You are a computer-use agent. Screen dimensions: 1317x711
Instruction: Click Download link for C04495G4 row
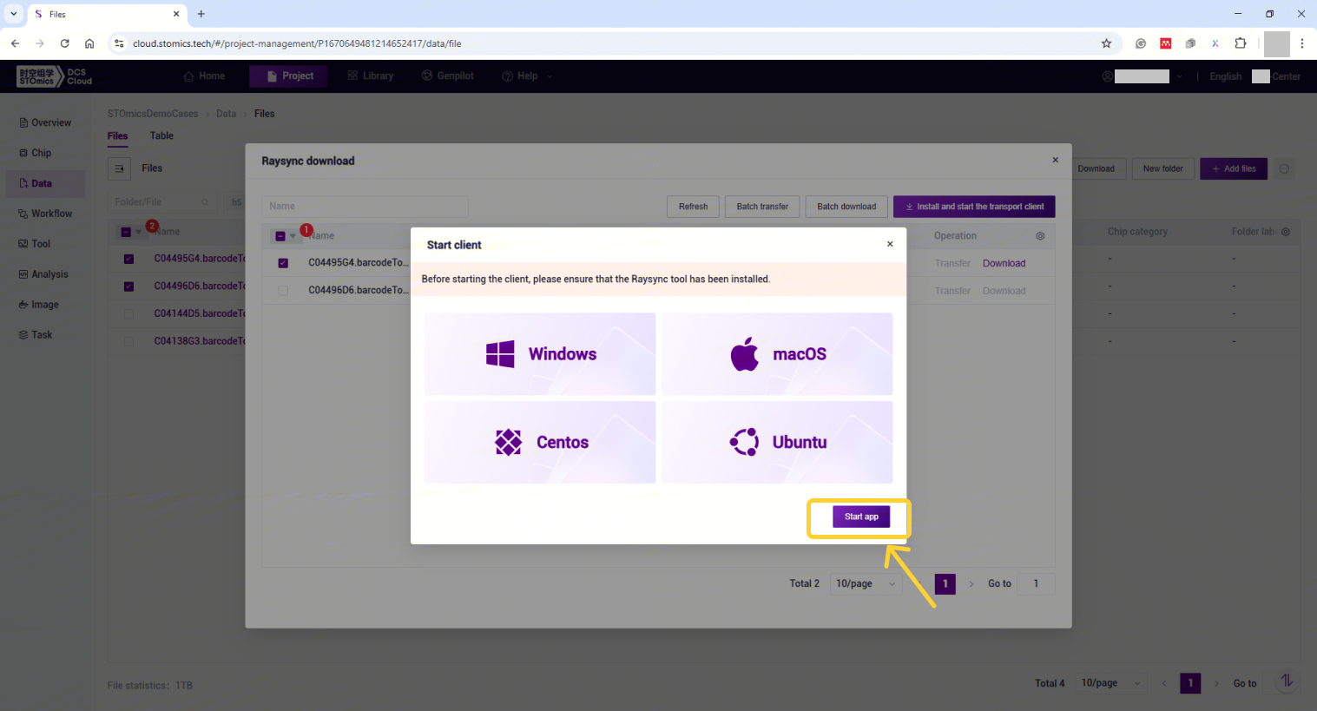click(1004, 263)
